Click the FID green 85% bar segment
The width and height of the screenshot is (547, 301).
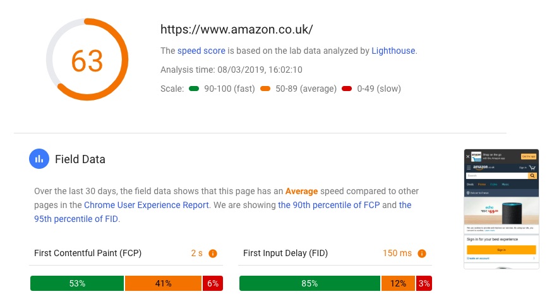310,283
